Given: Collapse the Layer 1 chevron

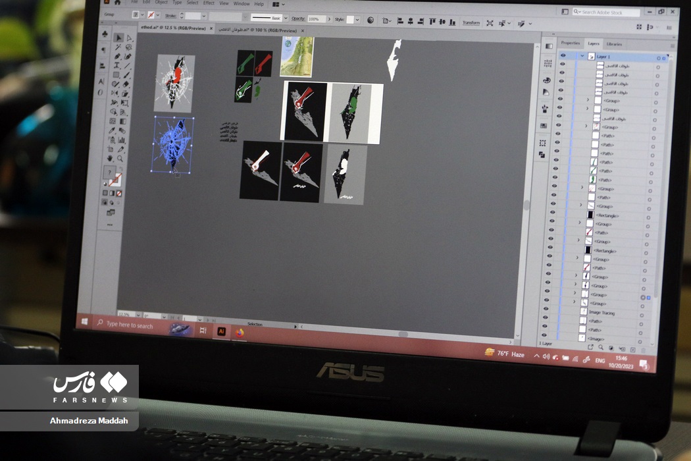Looking at the screenshot, I should click(582, 56).
